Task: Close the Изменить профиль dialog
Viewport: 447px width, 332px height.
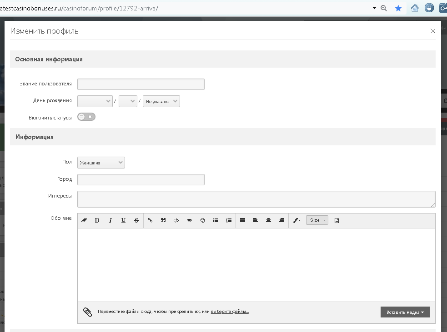Action: (432, 31)
